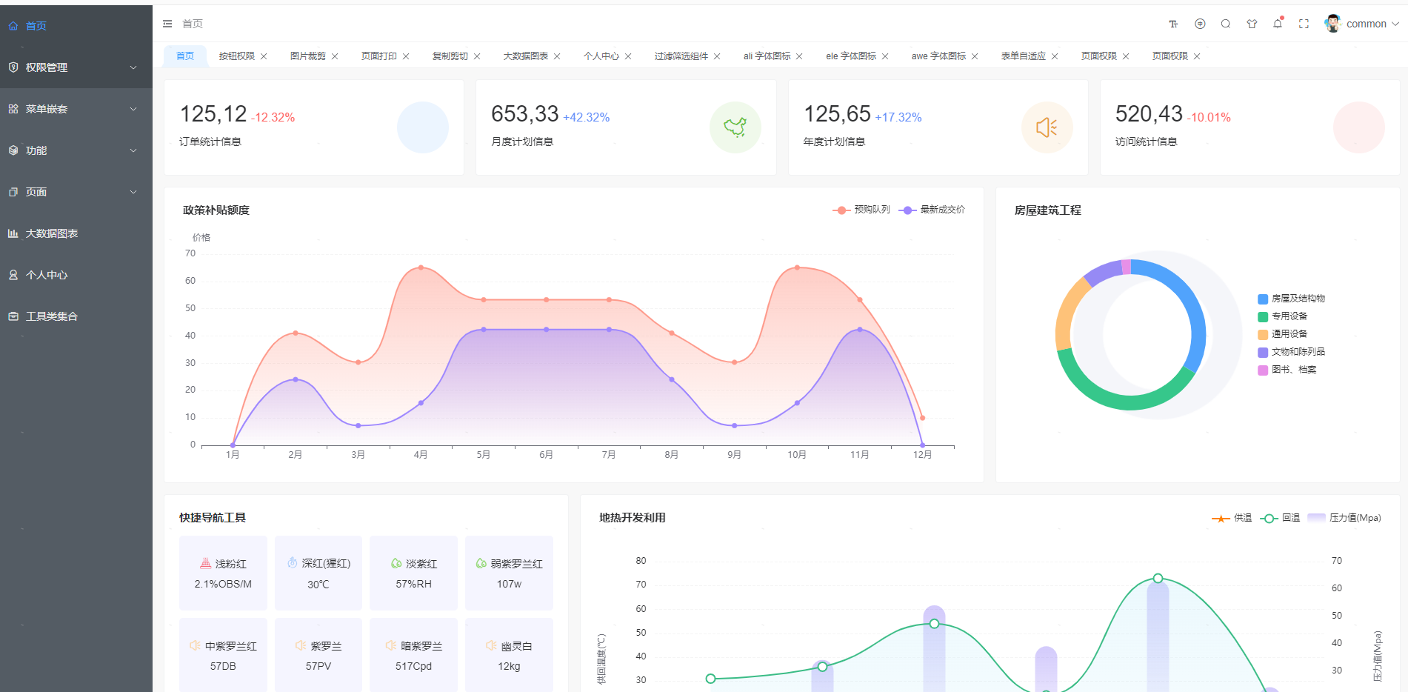
Task: Switch to the 过滤筛选组件 tab
Action: tap(681, 56)
